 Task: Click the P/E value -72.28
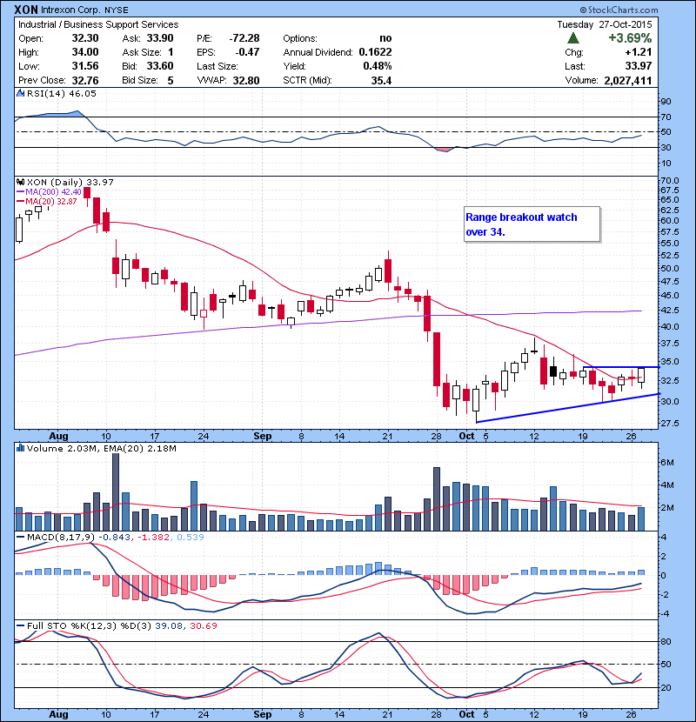click(244, 38)
